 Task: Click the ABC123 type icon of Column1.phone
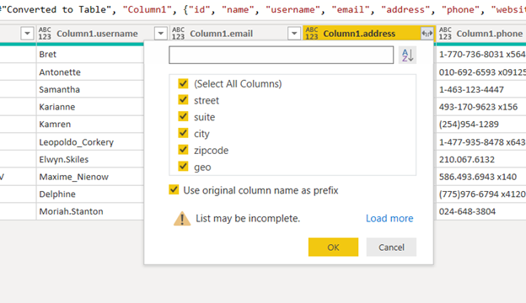point(445,34)
